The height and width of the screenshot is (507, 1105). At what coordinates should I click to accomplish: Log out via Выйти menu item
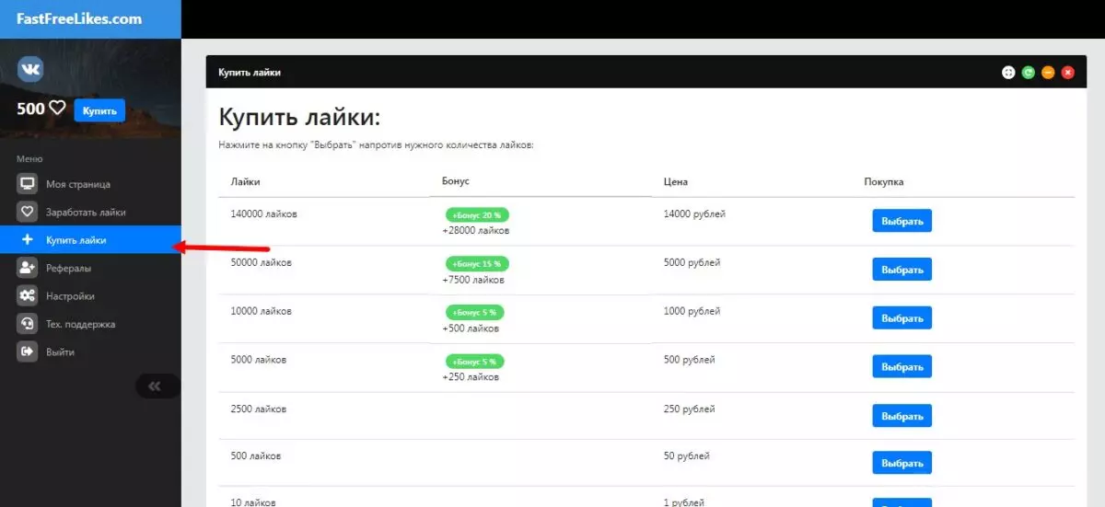(90, 351)
